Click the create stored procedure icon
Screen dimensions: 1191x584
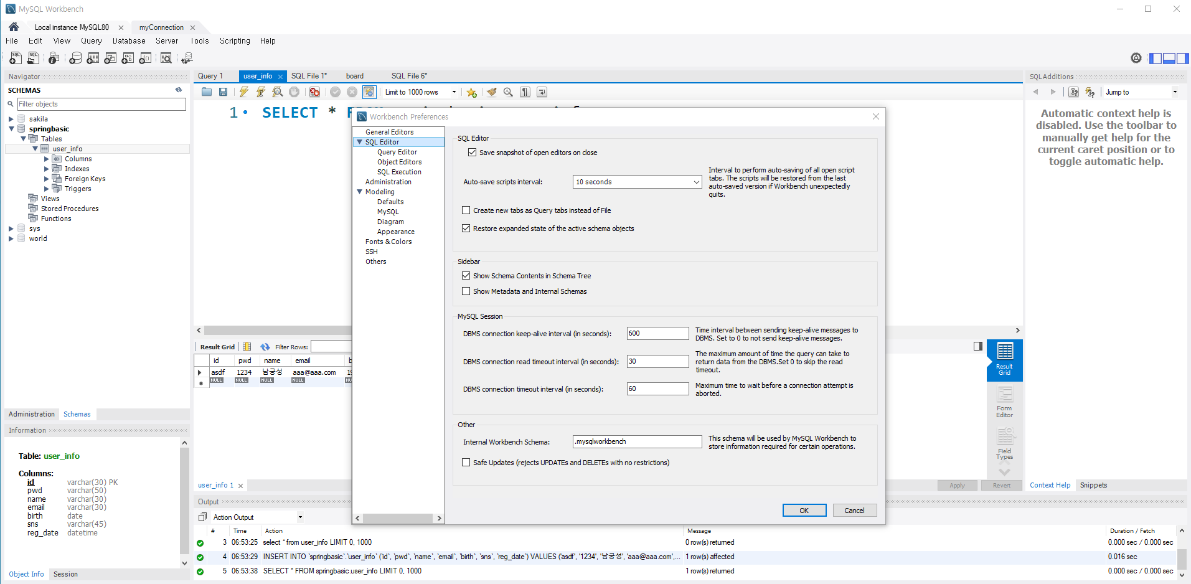[x=128, y=58]
